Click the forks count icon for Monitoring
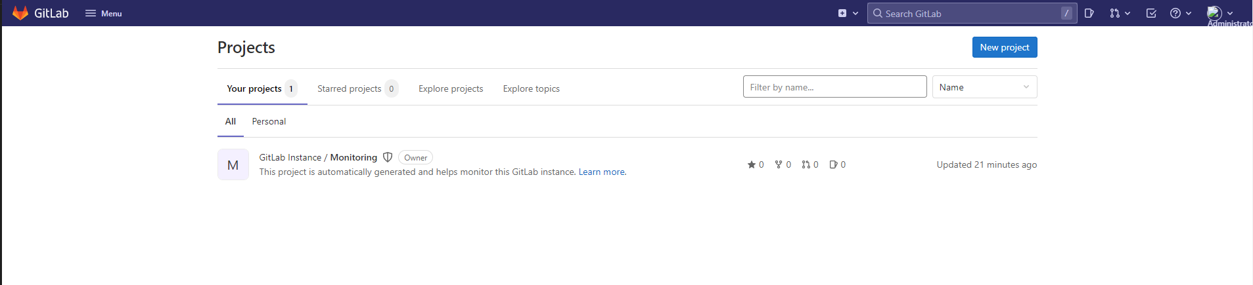 tap(779, 164)
